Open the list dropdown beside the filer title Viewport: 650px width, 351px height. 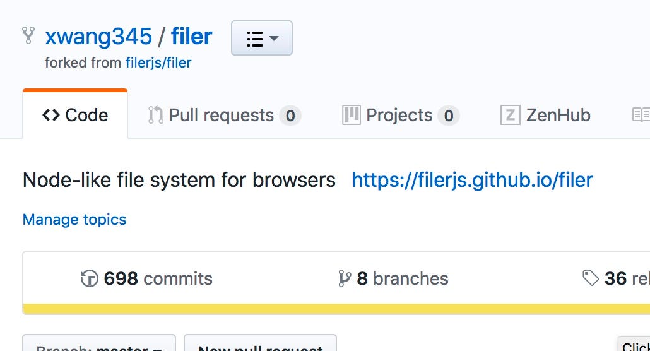(261, 38)
